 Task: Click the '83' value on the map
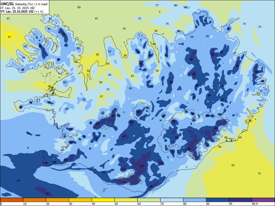coord(50,18)
